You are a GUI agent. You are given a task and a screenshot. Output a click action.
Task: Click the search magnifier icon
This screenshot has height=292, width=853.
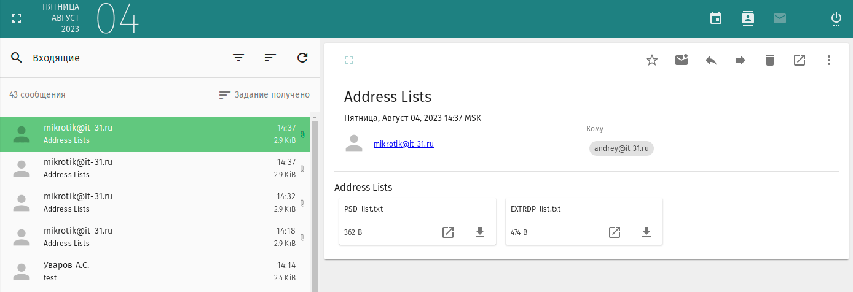17,58
